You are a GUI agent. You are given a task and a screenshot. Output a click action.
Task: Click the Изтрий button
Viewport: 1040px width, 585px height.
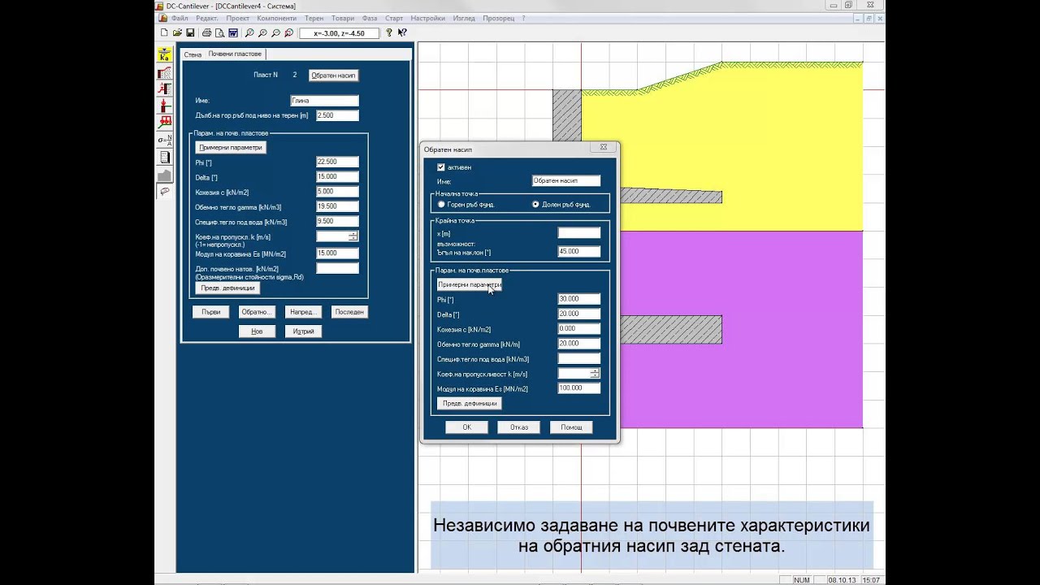303,331
